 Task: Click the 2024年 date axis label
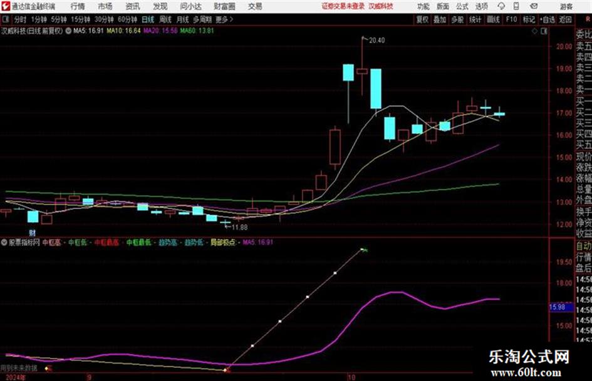tap(15, 377)
